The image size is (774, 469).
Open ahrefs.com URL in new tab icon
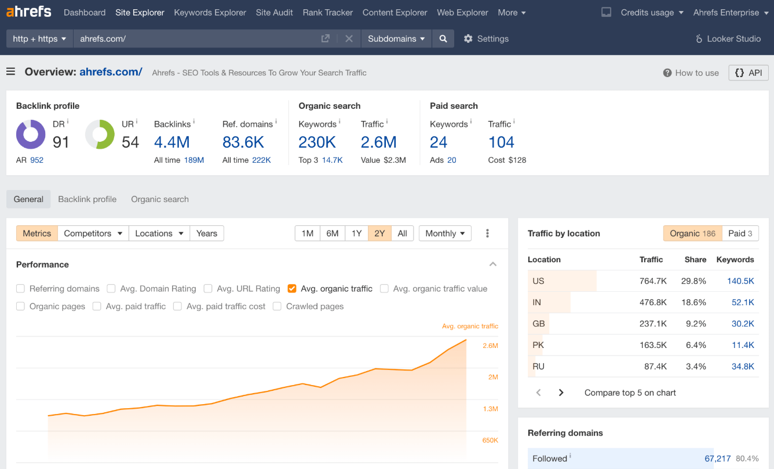pos(326,39)
